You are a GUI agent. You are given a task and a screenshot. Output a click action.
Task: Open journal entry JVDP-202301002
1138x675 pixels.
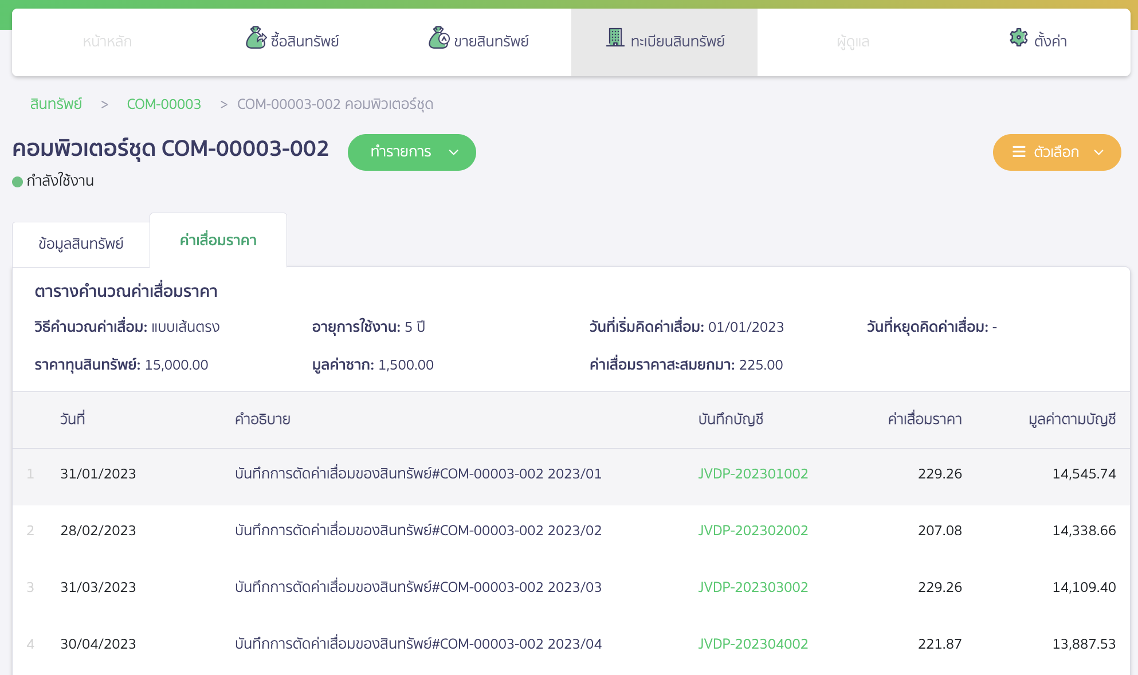click(x=753, y=474)
